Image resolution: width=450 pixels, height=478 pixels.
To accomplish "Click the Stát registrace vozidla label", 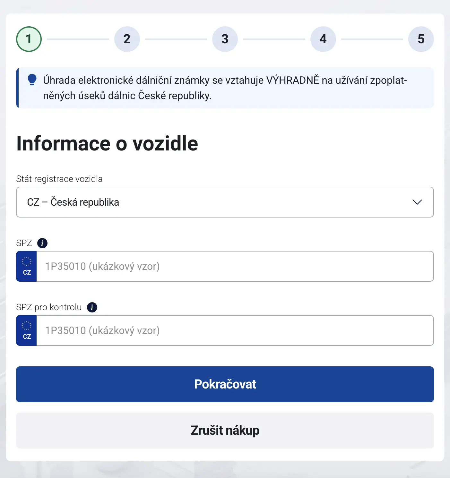I will [59, 179].
